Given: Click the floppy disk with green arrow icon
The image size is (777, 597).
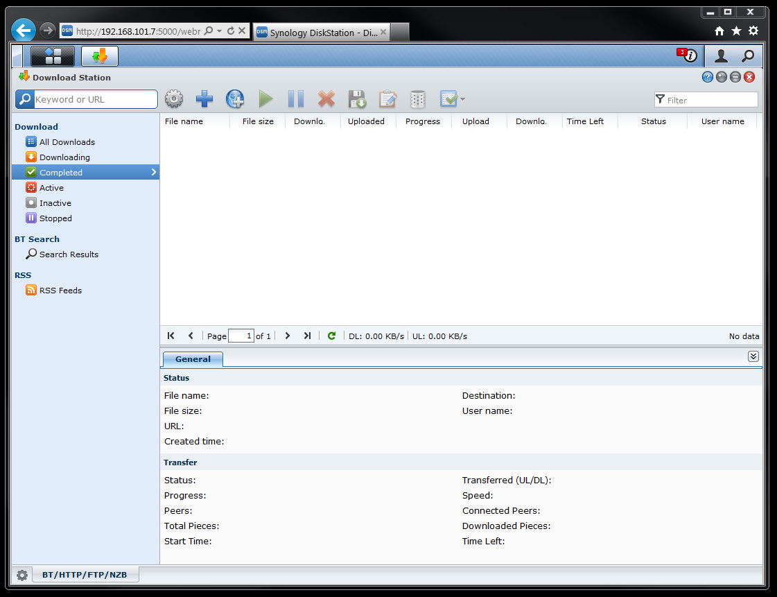Looking at the screenshot, I should [357, 99].
